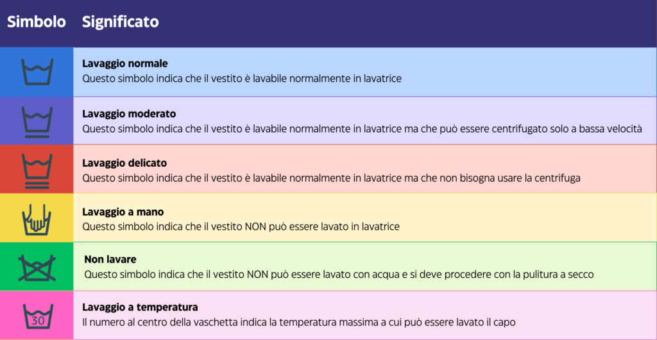Click the description mentioning pulitura a secco

click(x=339, y=275)
